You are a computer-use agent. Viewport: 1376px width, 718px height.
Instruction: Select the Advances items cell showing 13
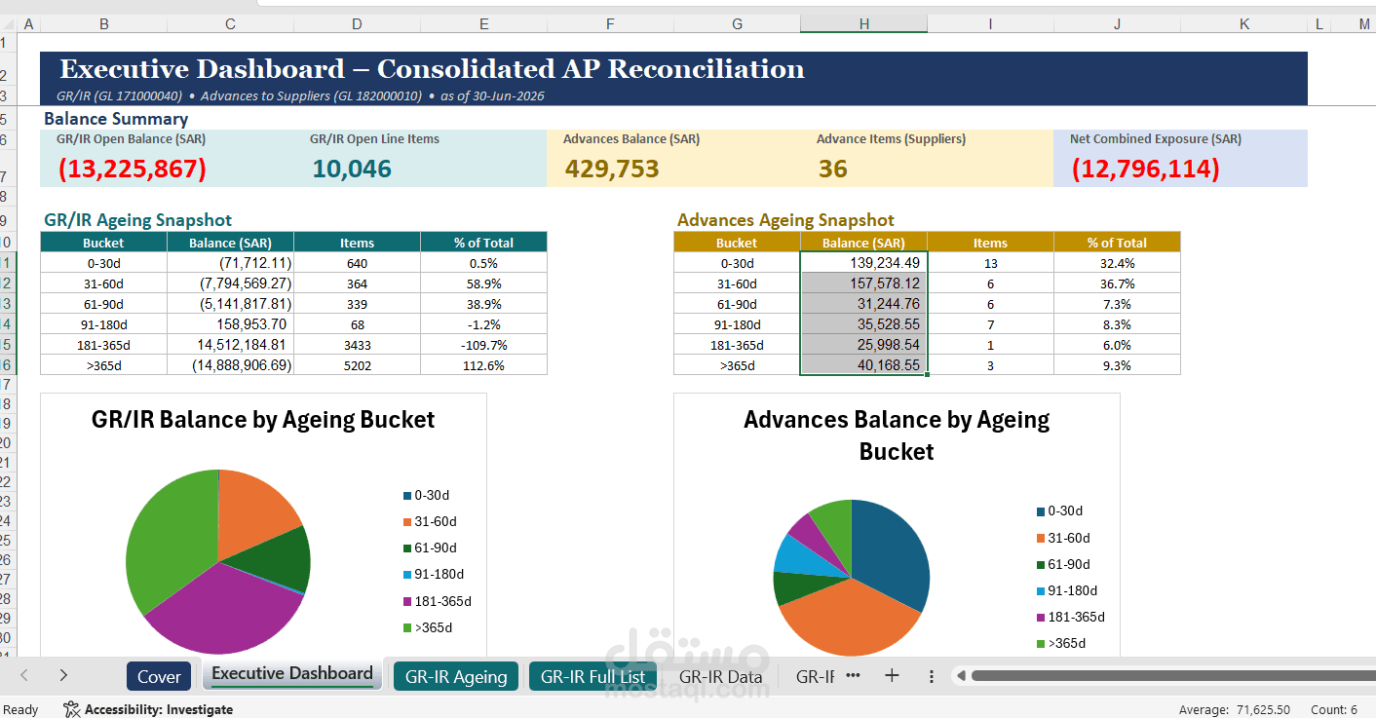990,263
